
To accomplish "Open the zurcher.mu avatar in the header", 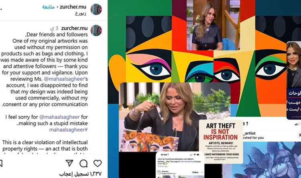I will pos(96,9).
